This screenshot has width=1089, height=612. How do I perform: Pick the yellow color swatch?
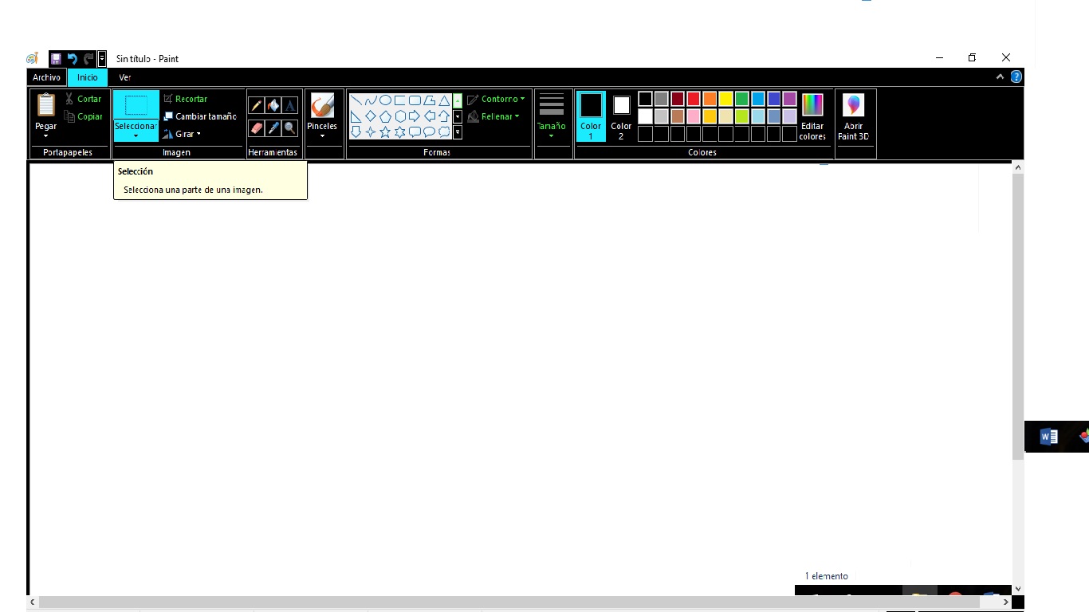click(725, 99)
